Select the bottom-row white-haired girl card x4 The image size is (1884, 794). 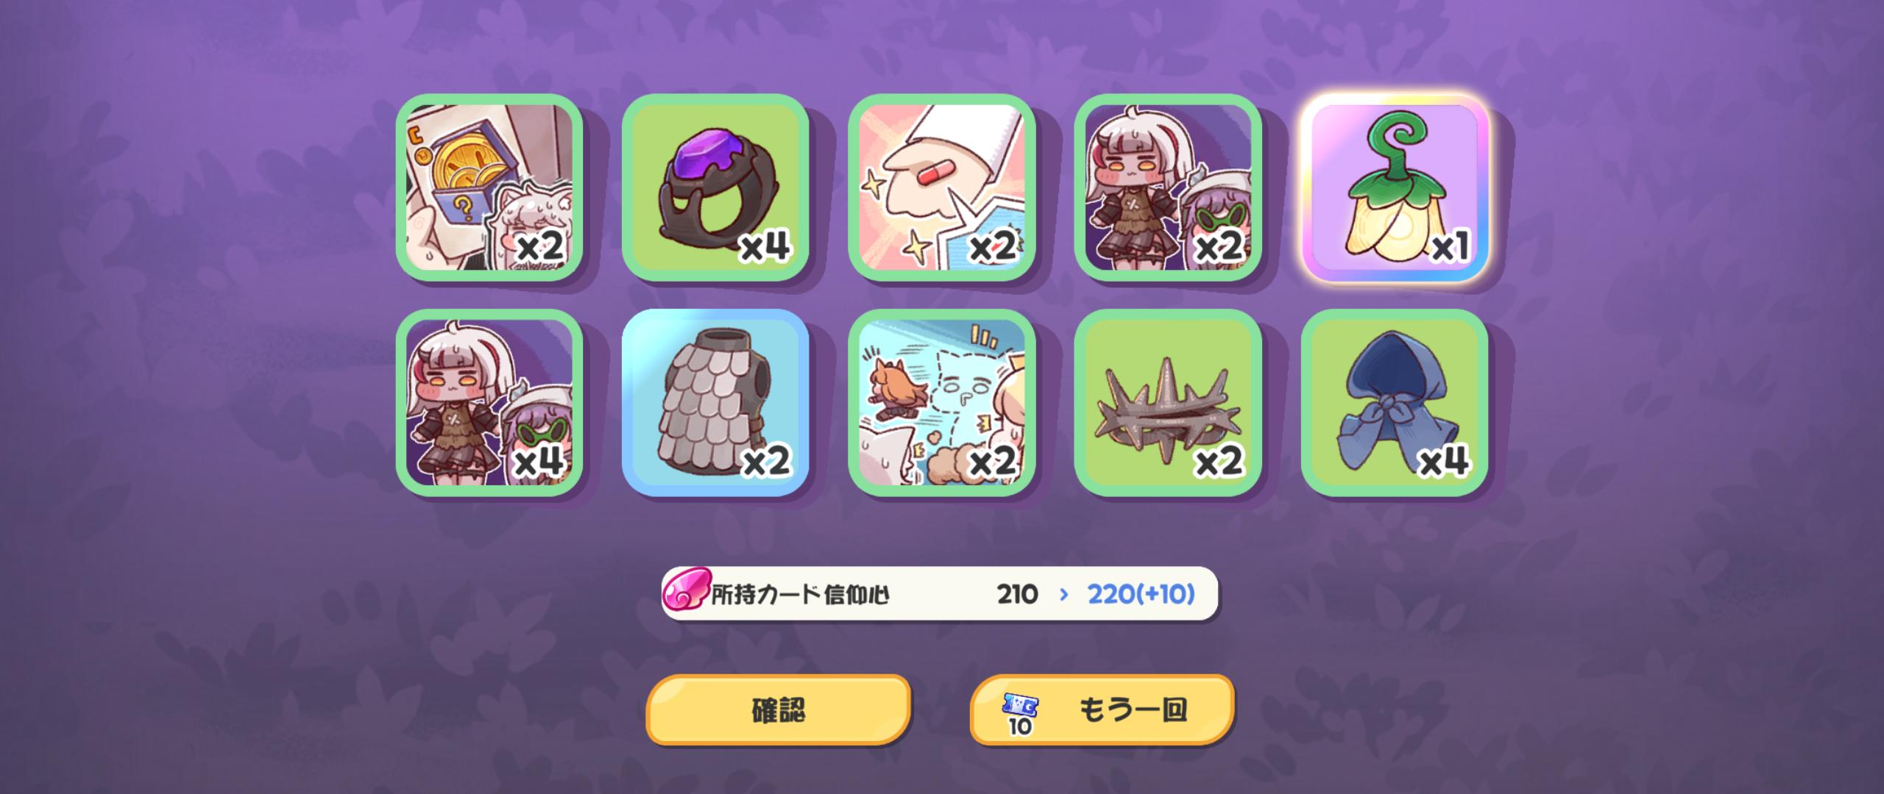[x=489, y=403]
